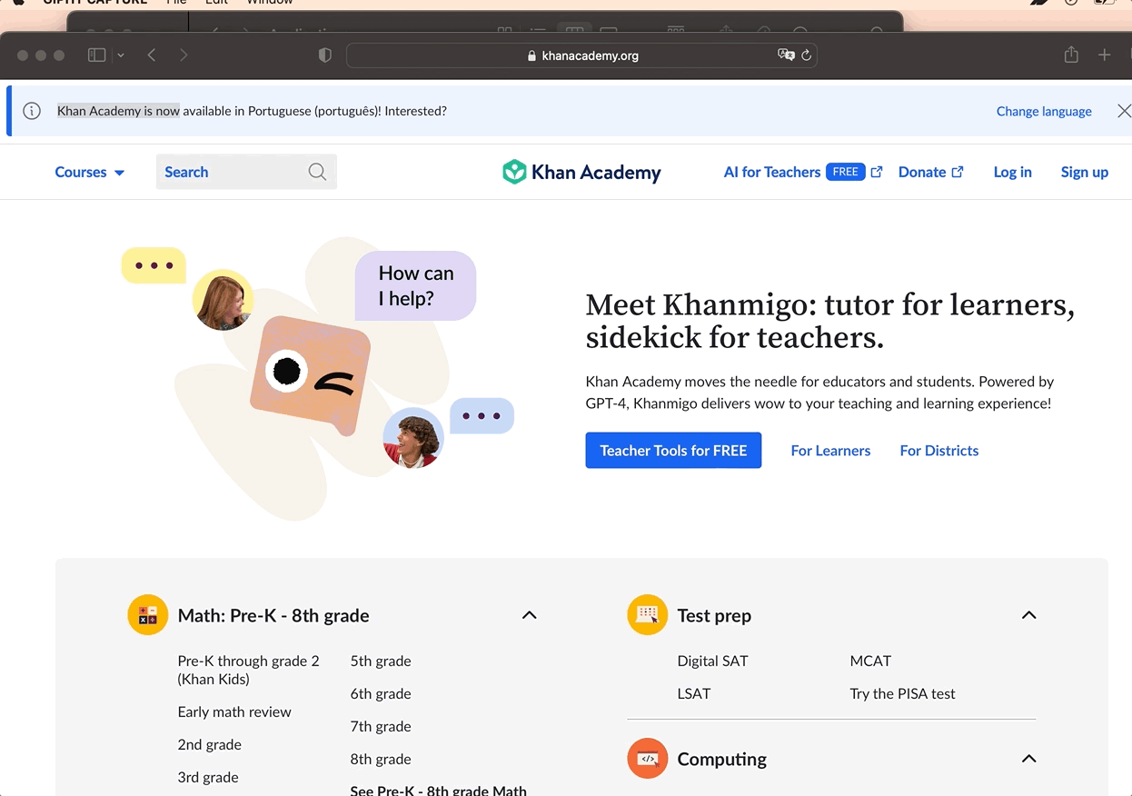Dismiss the Portuguese language banner

[1124, 111]
